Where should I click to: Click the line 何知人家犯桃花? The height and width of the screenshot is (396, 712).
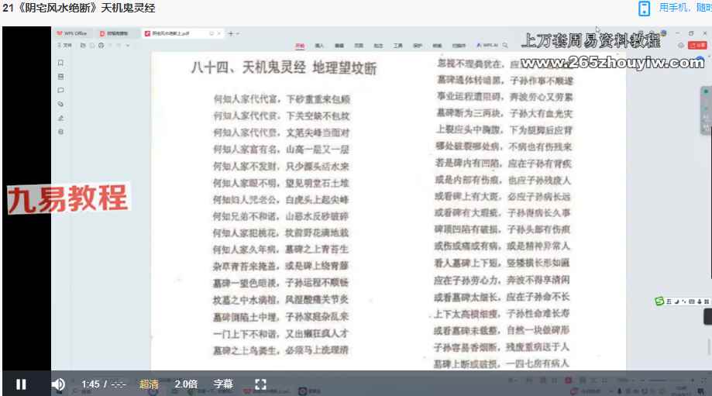pyautogui.click(x=244, y=232)
